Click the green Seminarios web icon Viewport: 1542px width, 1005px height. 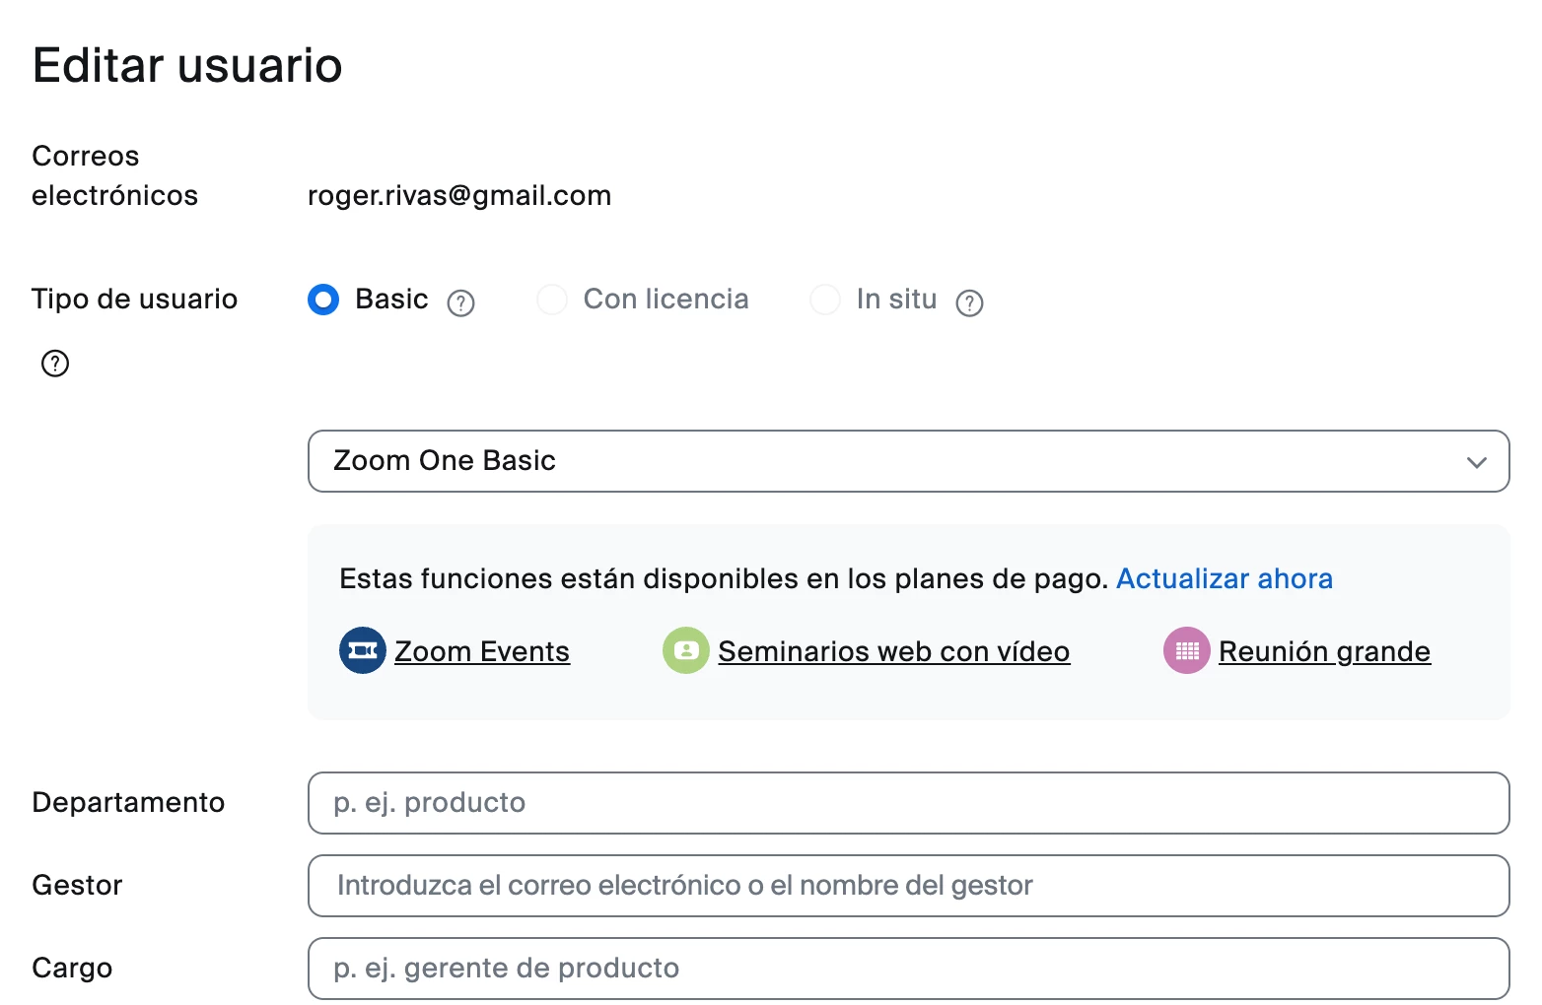[x=686, y=650]
